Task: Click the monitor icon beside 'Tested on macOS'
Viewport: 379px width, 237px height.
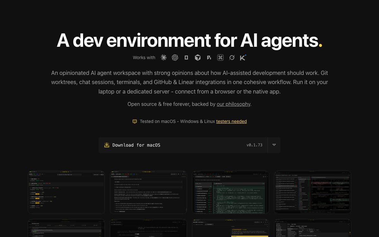Action: pyautogui.click(x=135, y=121)
